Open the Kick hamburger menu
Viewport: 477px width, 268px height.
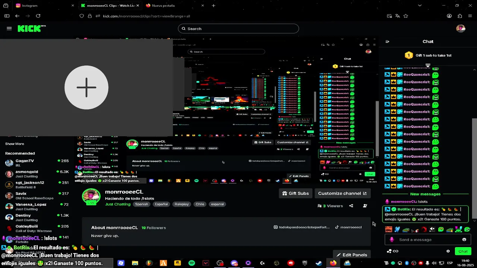pos(9,29)
